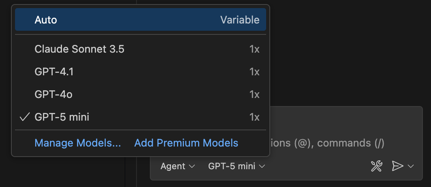Screen dimensions: 431x187
Task: Switch to the GPT-4o model
Action: pyautogui.click(x=53, y=95)
